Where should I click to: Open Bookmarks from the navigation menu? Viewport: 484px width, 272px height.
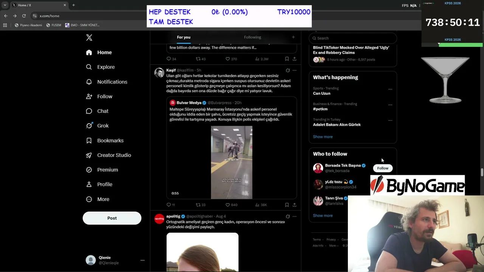click(x=105, y=141)
